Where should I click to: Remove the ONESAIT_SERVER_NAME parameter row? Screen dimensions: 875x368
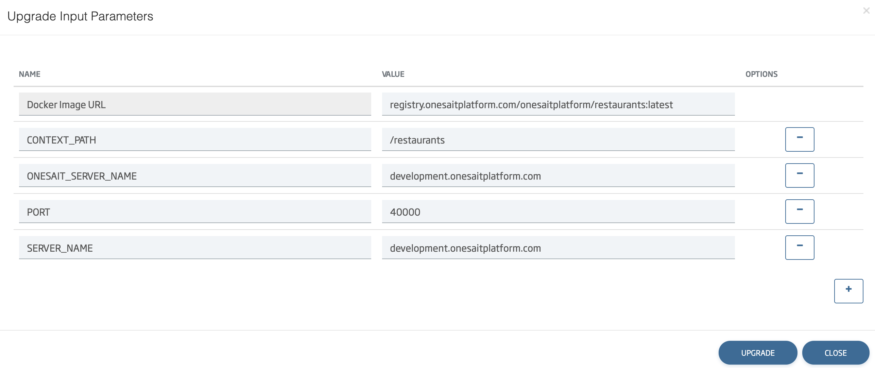[799, 175]
